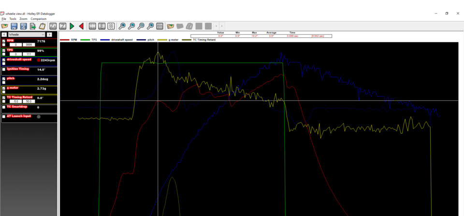Click the icon left of the E button

tap(92, 26)
